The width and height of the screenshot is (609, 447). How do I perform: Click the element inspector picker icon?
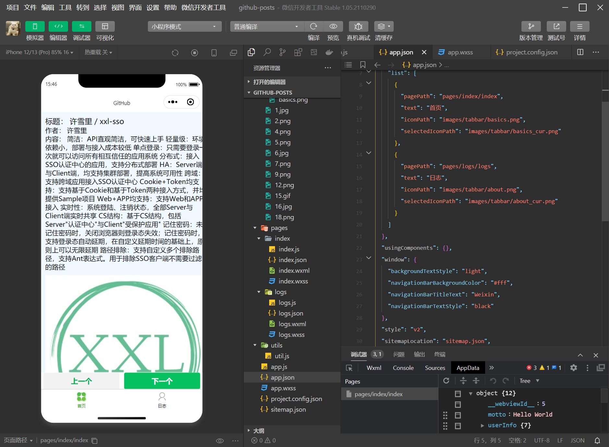(349, 368)
